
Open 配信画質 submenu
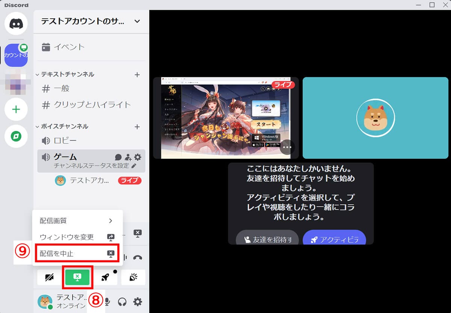tap(77, 221)
